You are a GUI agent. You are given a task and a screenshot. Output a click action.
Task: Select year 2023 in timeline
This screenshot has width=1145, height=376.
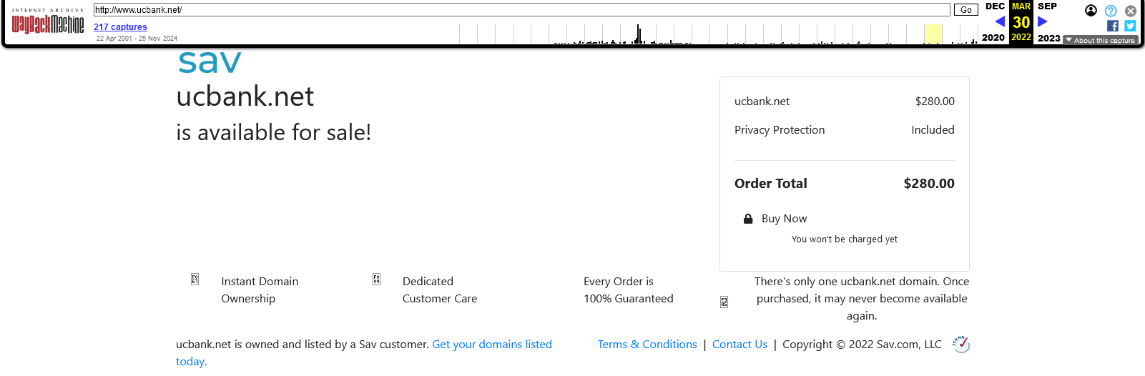coord(1049,38)
